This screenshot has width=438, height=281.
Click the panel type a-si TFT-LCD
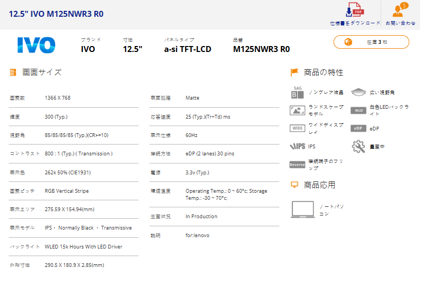(x=188, y=49)
